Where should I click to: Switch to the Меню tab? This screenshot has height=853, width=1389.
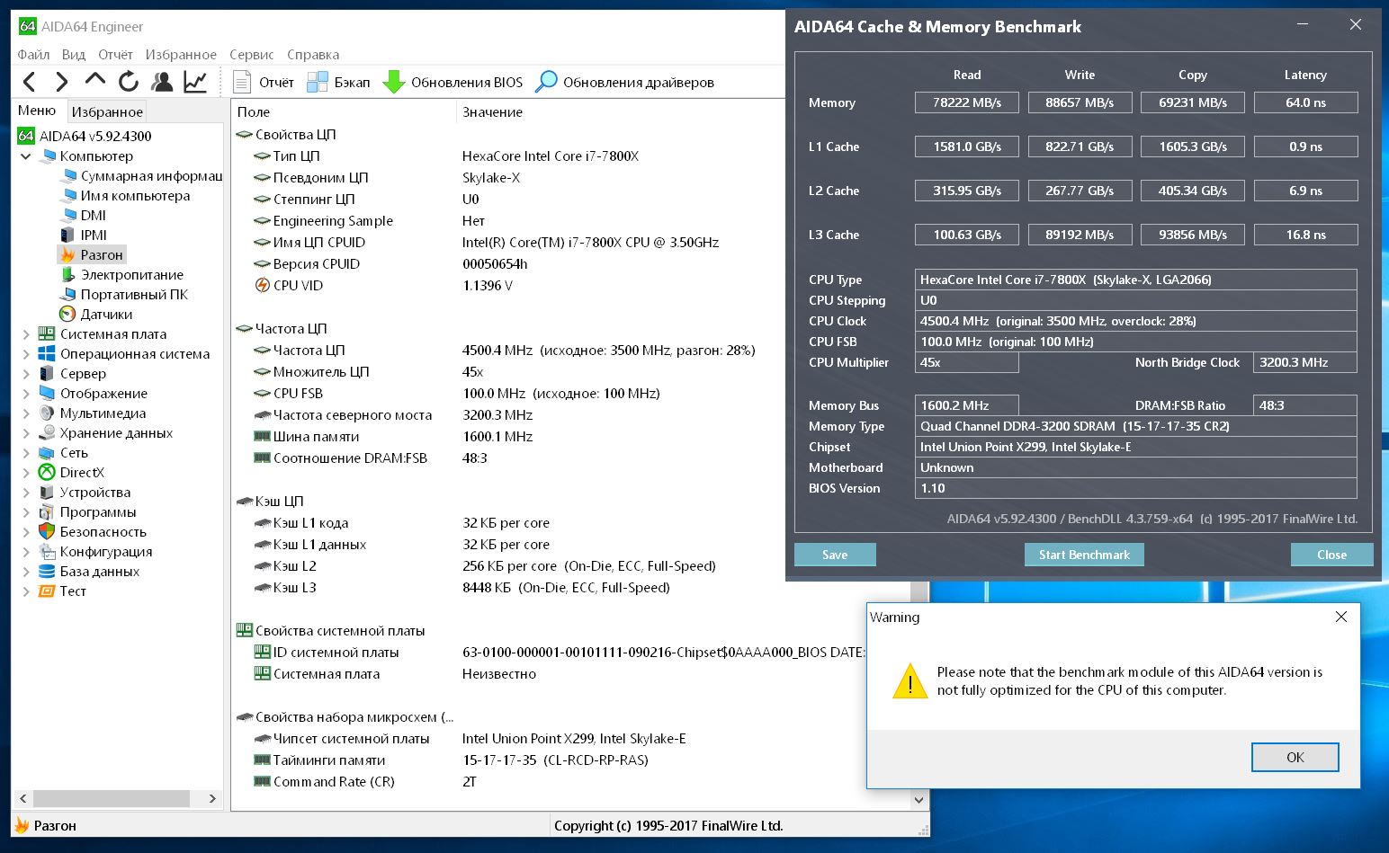(x=37, y=111)
